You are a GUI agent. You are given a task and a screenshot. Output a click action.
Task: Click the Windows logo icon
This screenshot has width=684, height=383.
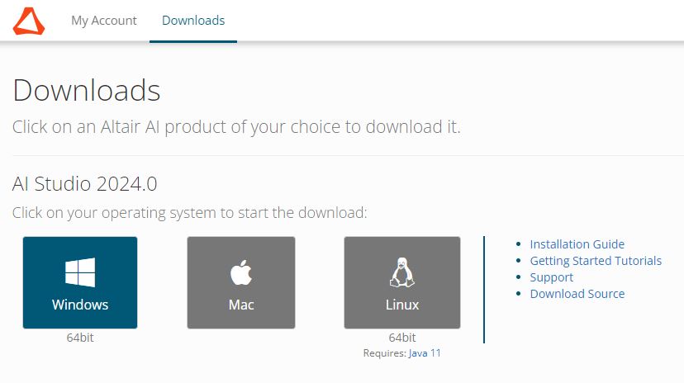click(x=80, y=272)
